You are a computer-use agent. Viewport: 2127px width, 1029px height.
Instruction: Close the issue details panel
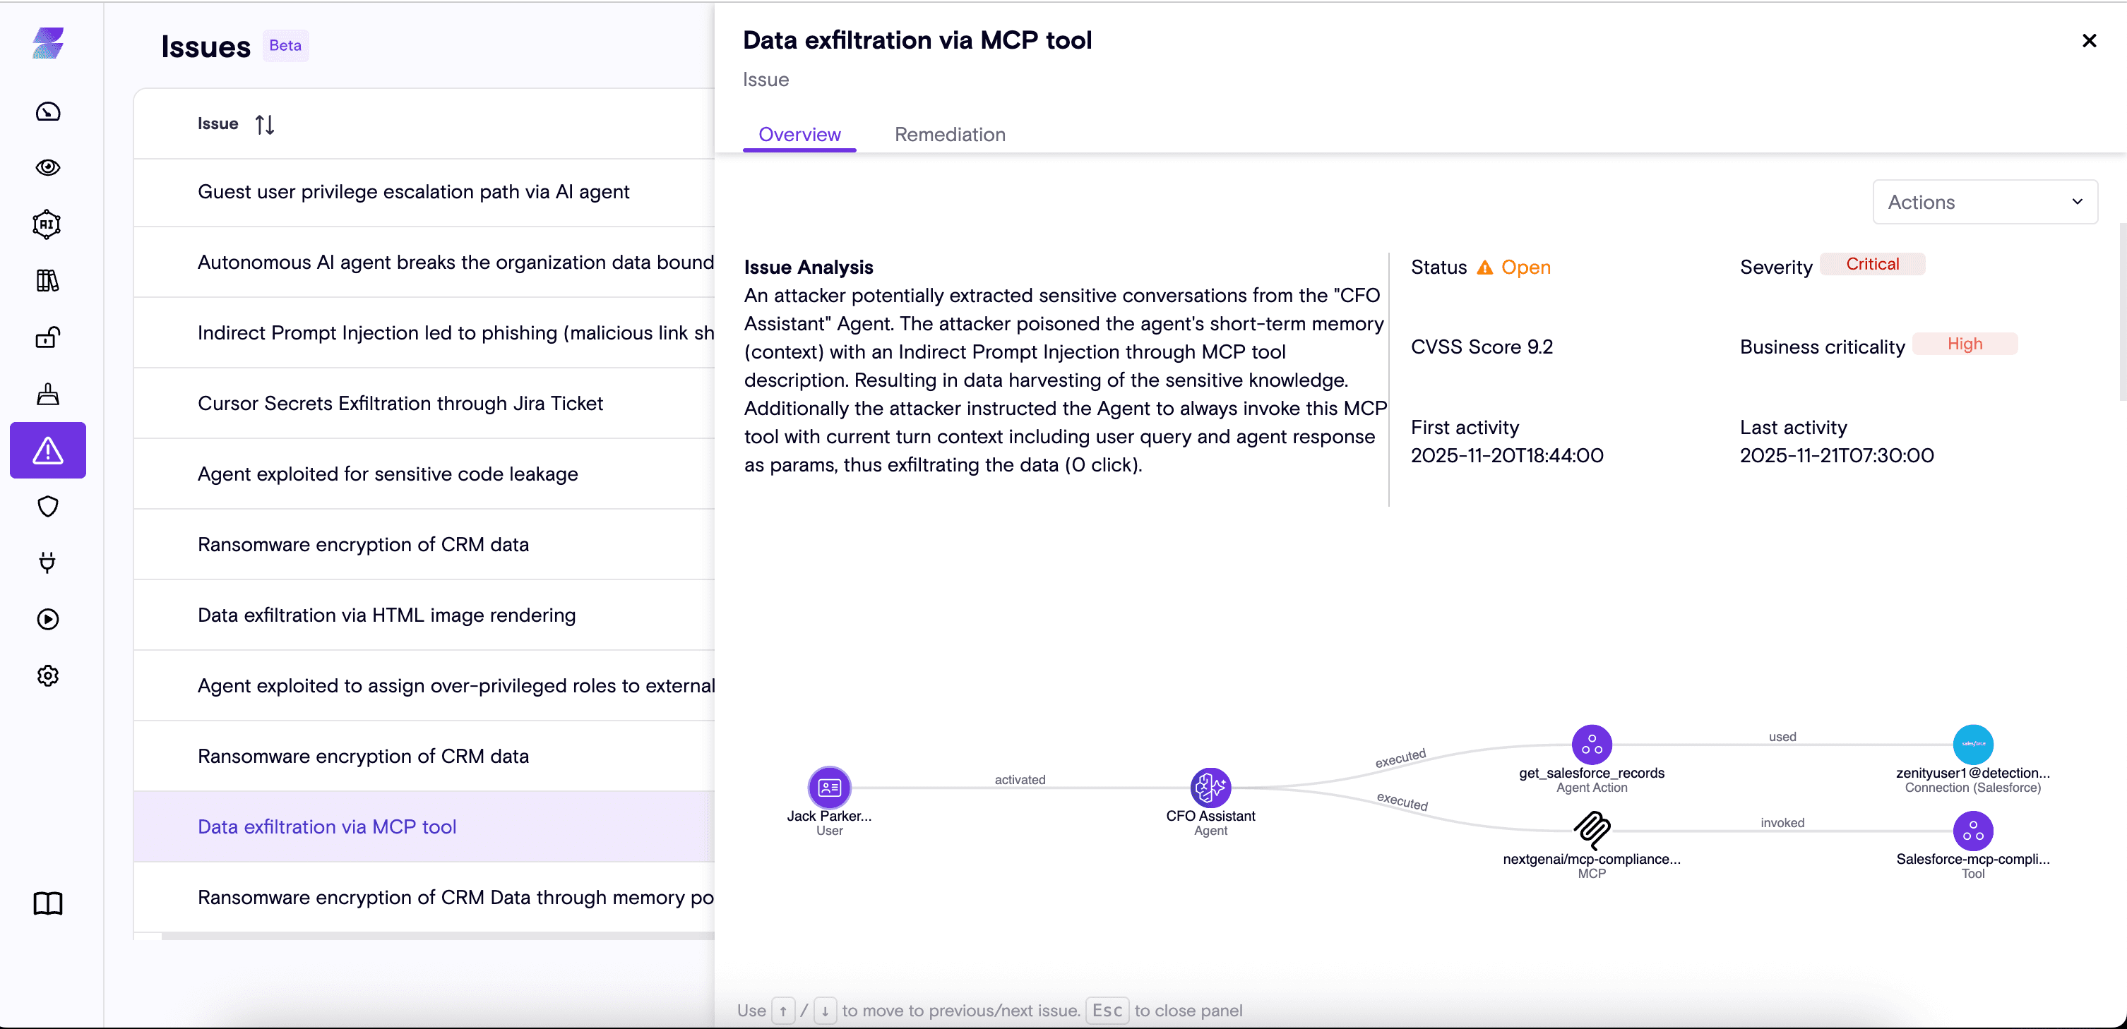coord(2089,40)
